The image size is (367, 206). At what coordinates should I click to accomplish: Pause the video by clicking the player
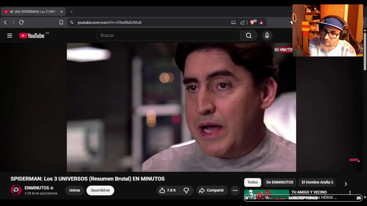tap(181, 107)
